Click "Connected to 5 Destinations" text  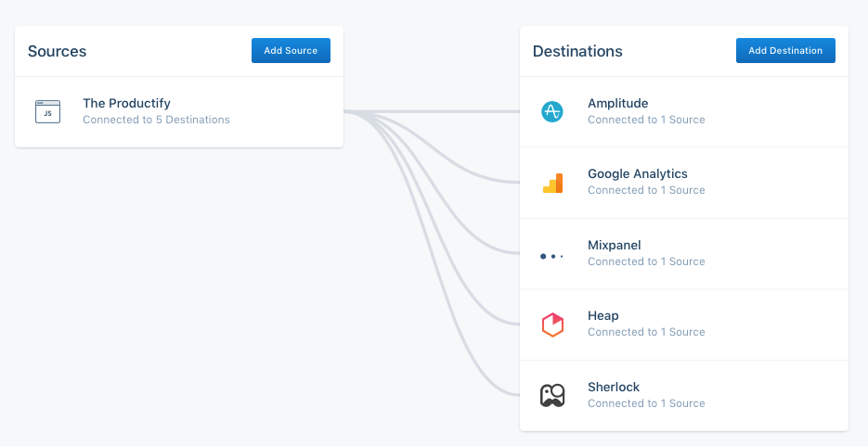pyautogui.click(x=156, y=120)
